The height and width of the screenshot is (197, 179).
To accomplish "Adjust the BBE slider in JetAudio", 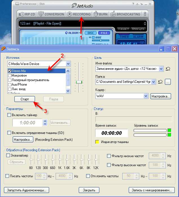I will click(101, 40).
